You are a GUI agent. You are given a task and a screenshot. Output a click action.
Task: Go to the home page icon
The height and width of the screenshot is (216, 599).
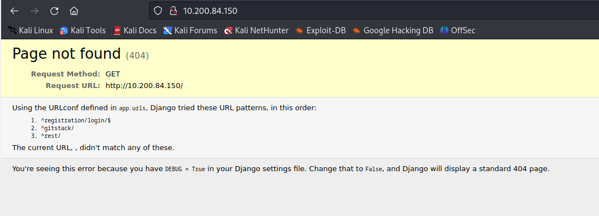pyautogui.click(x=74, y=11)
